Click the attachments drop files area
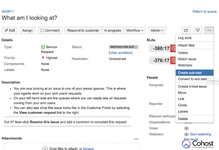 [72, 146]
